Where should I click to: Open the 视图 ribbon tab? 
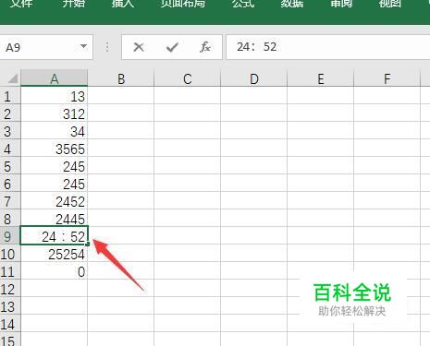coord(390,3)
